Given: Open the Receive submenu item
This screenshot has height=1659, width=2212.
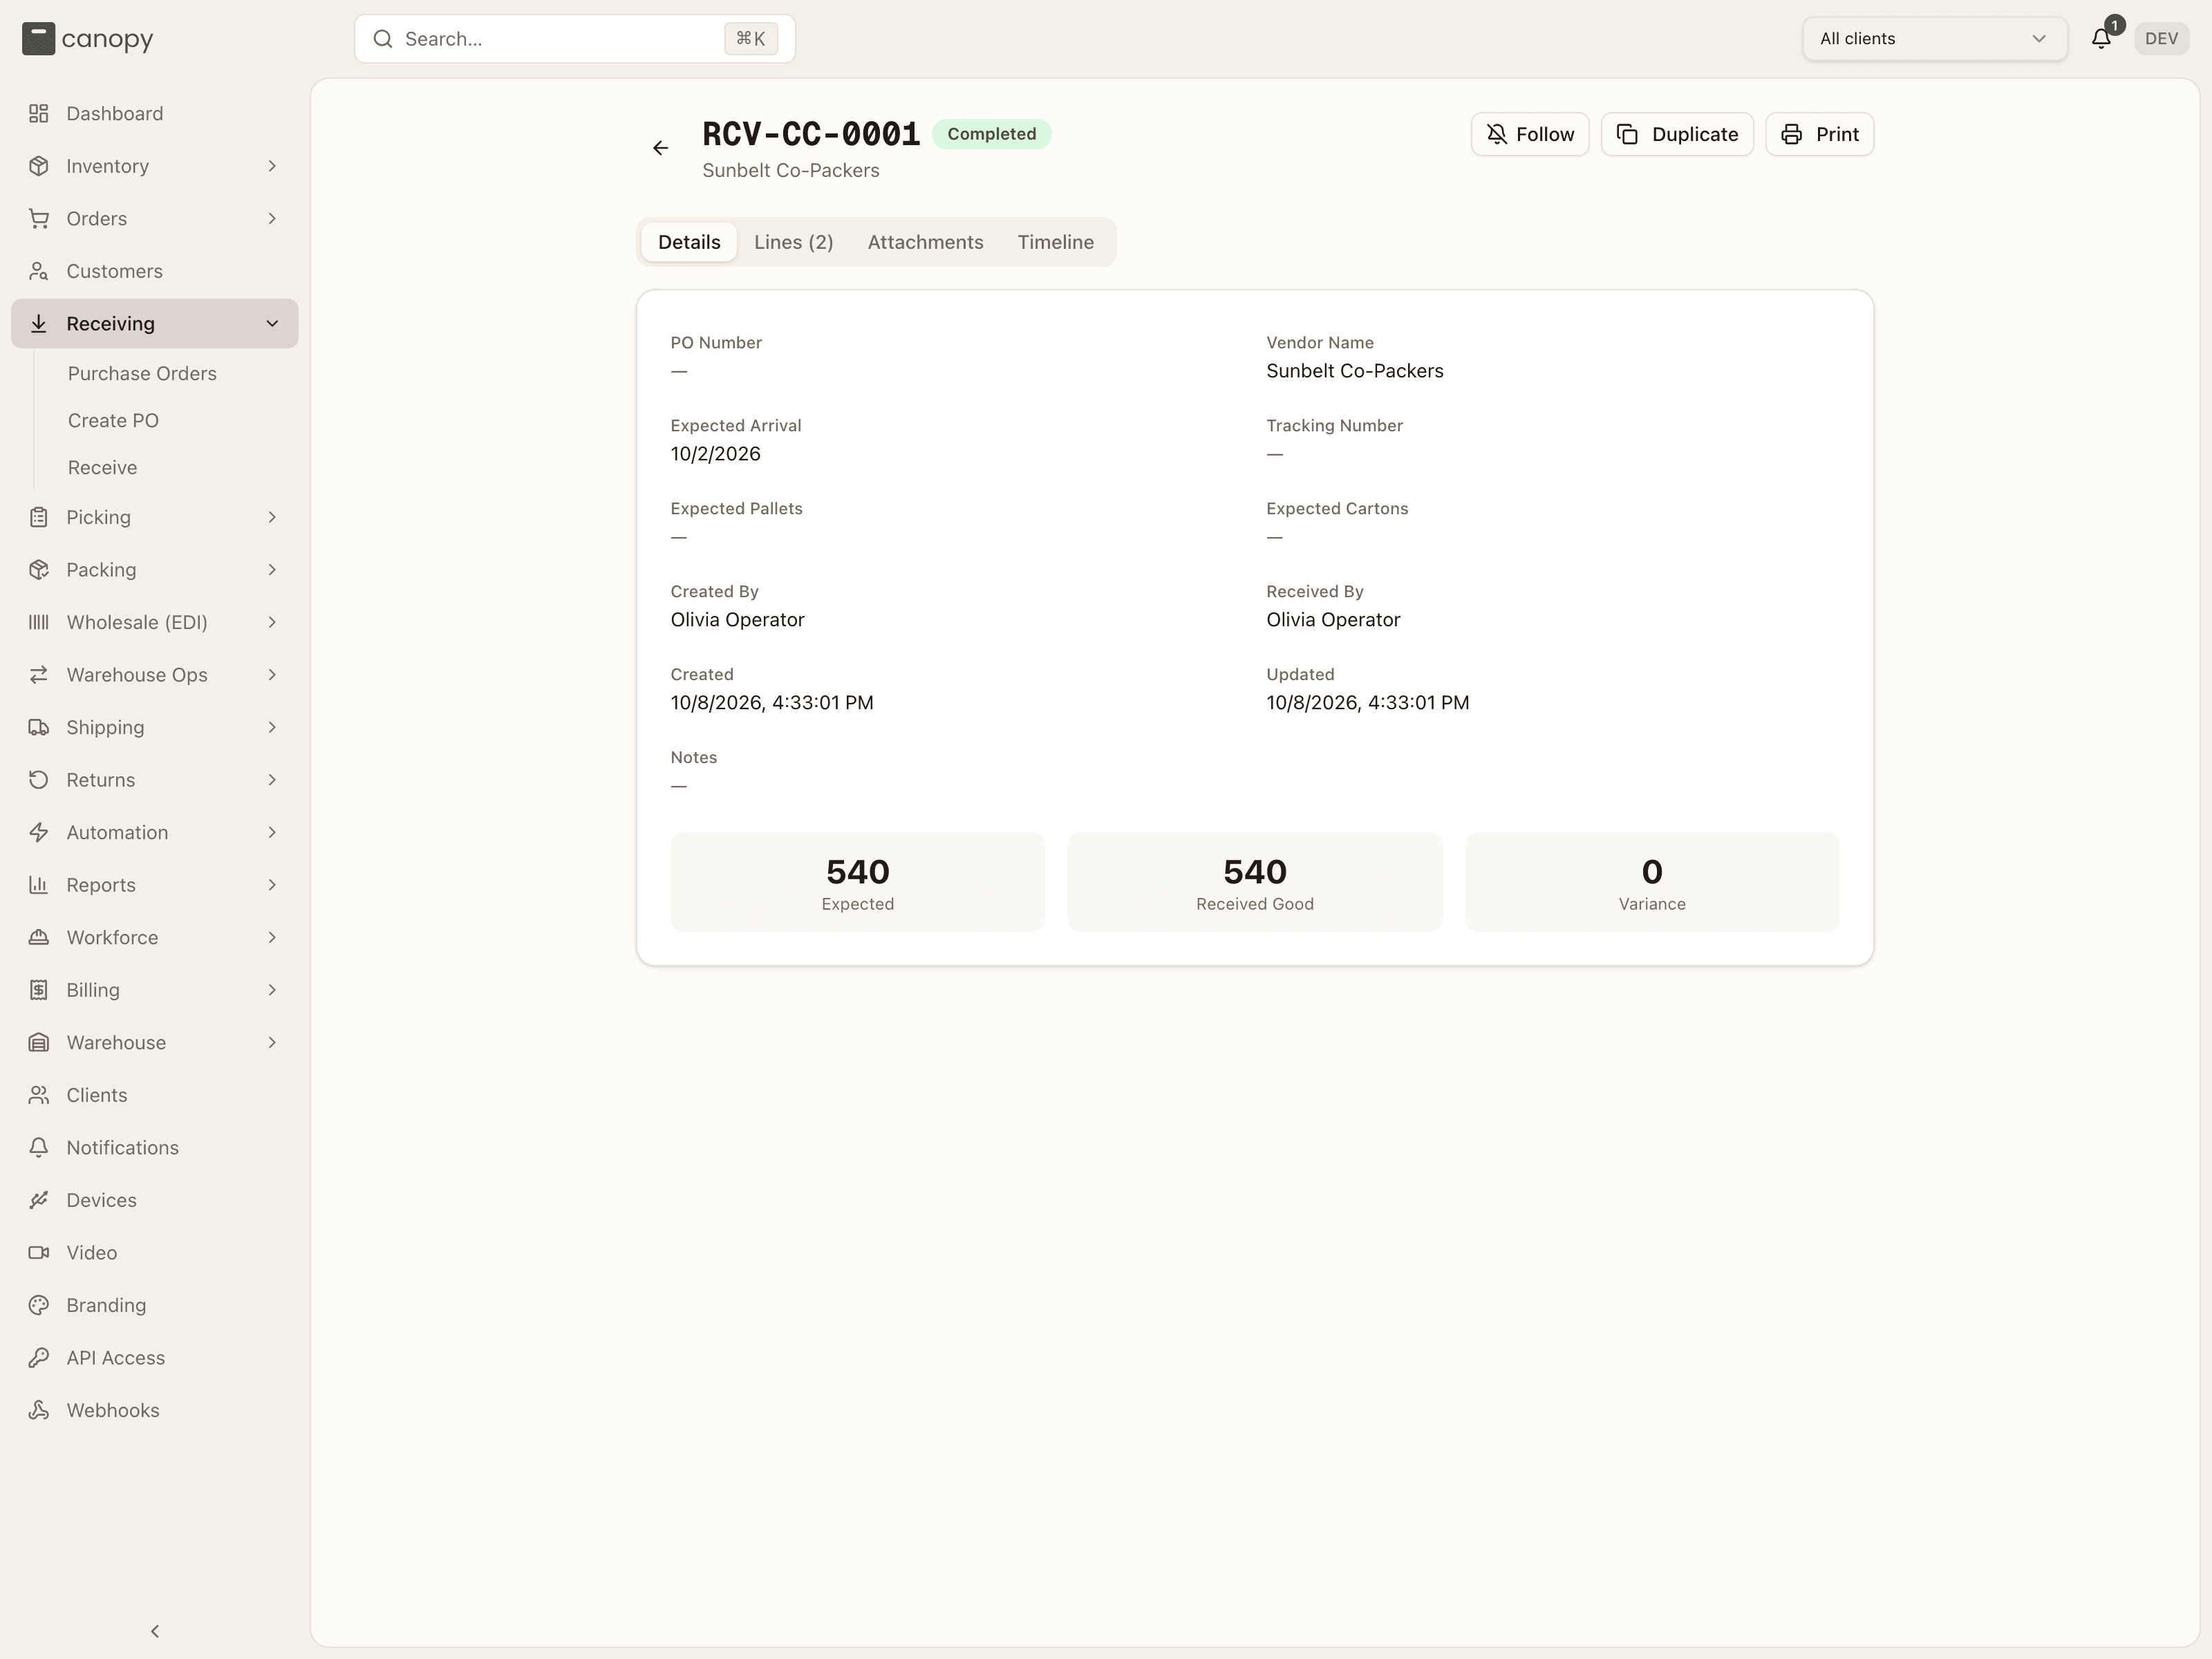Looking at the screenshot, I should (x=103, y=467).
